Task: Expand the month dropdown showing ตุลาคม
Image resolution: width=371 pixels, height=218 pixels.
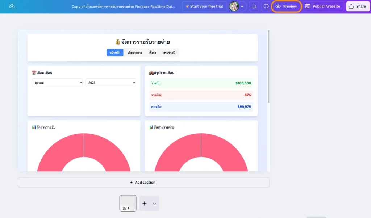Action: [x=57, y=83]
